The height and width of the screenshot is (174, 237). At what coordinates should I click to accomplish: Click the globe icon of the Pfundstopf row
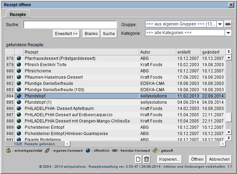(19, 96)
